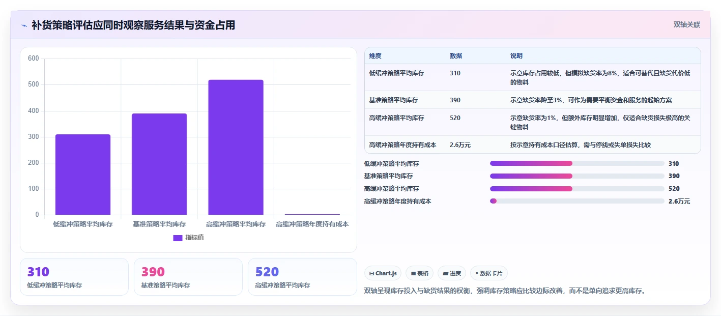Open the 390 基准策略平均库存 data card
721x316 pixels.
[188, 277]
